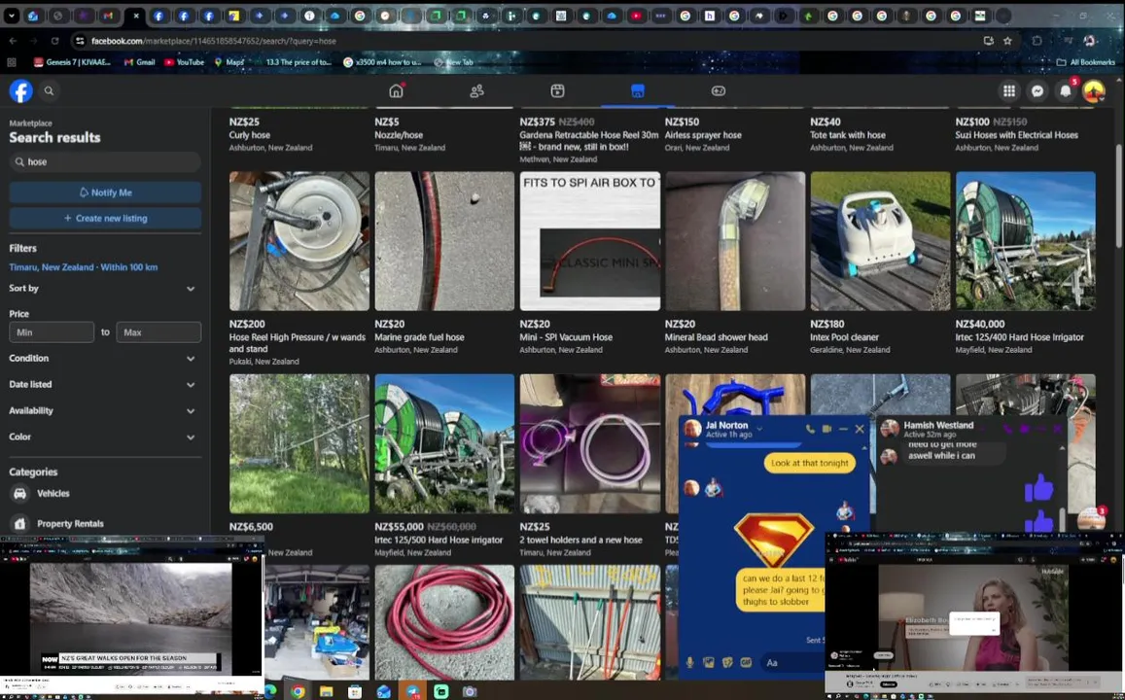
Task: Expand the Condition filter
Action: (x=102, y=358)
